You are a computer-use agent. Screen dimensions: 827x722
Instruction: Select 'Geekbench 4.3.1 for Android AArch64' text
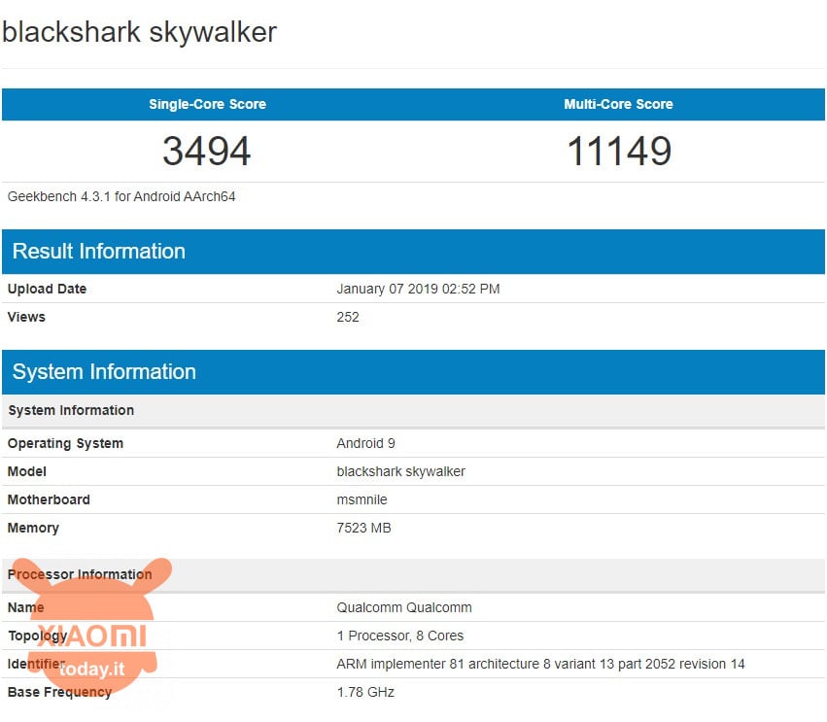click(121, 196)
